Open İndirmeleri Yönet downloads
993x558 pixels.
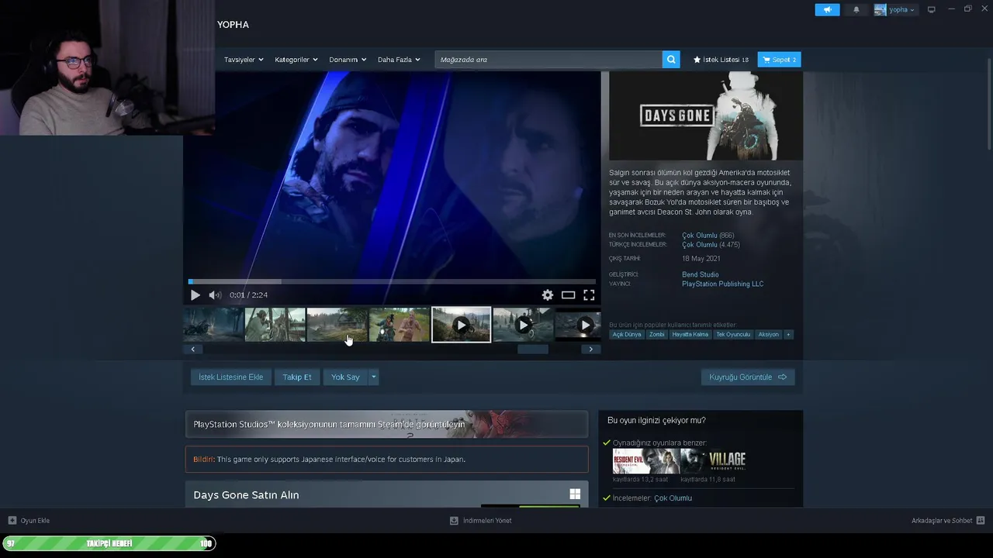coord(481,521)
